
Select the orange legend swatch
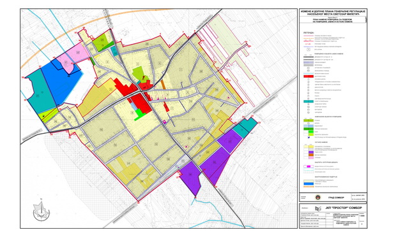coord(311,155)
